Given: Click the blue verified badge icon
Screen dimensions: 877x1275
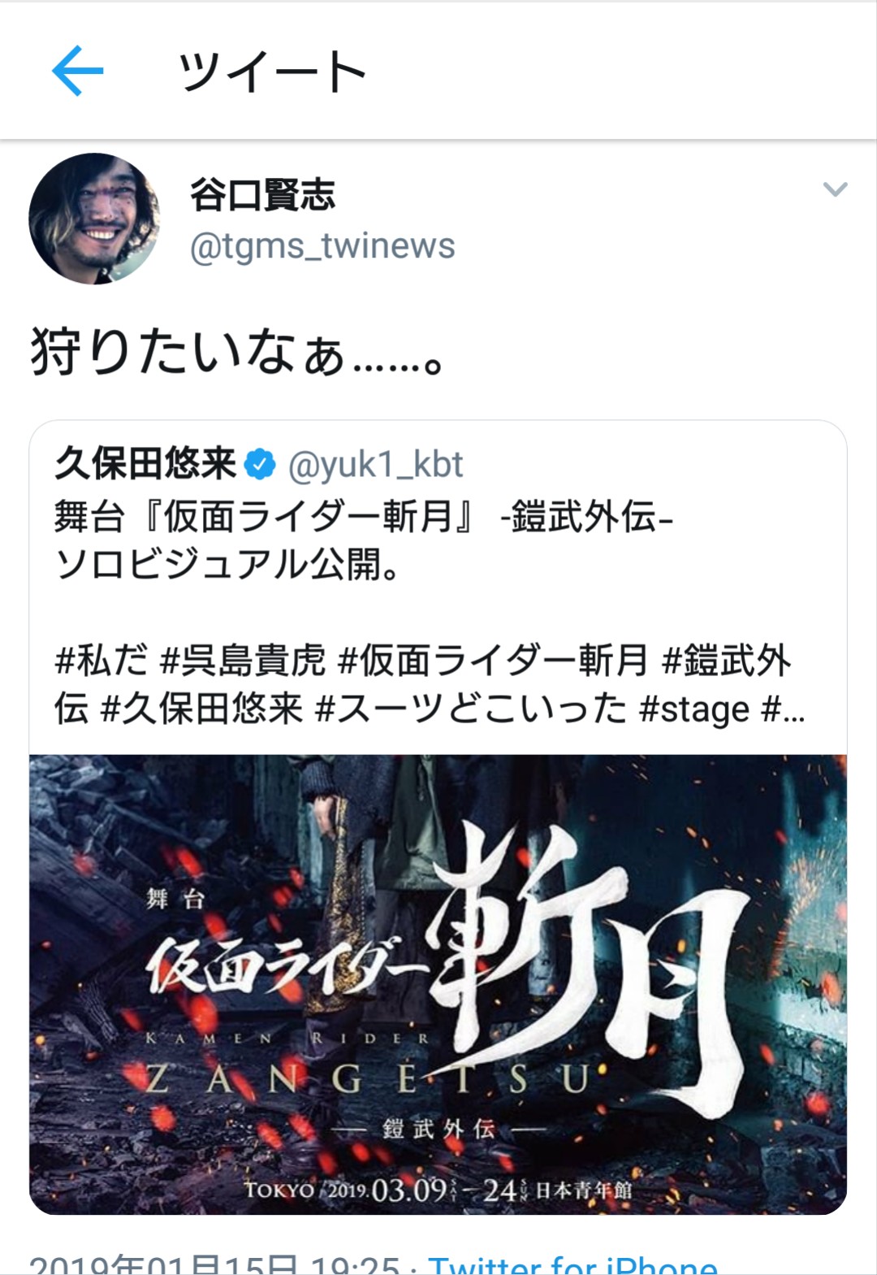Looking at the screenshot, I should 261,464.
